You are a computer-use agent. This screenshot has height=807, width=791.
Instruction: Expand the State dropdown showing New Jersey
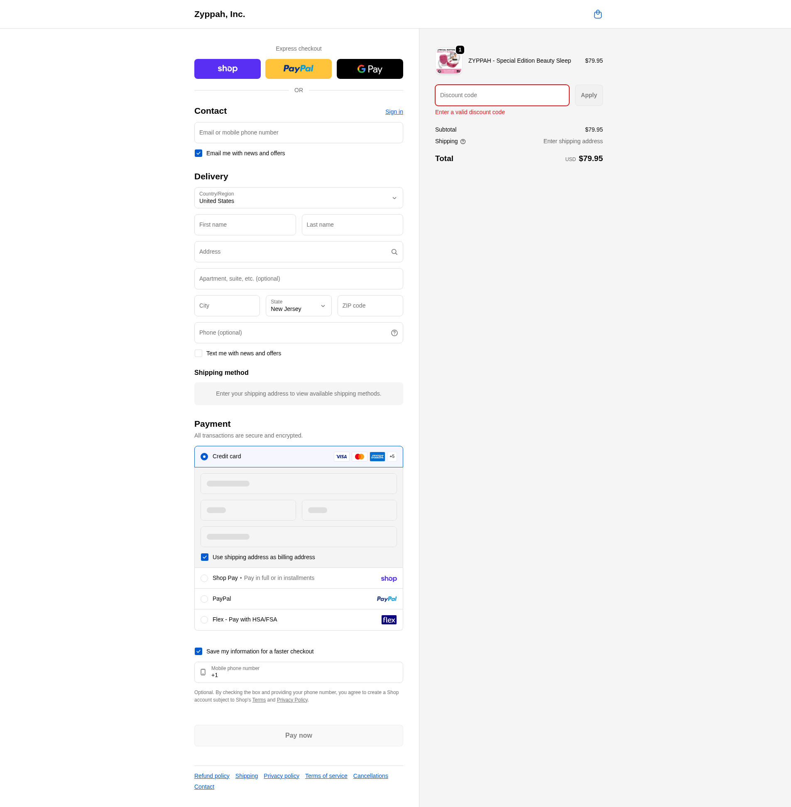point(298,306)
